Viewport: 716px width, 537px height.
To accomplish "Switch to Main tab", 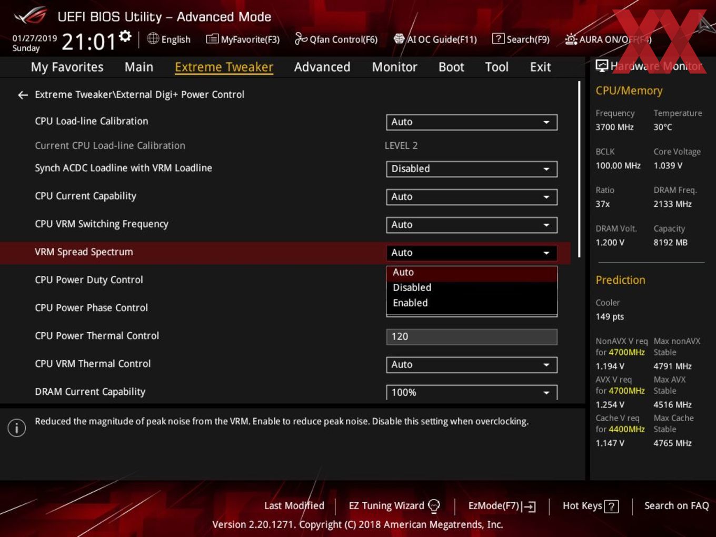I will (x=139, y=67).
